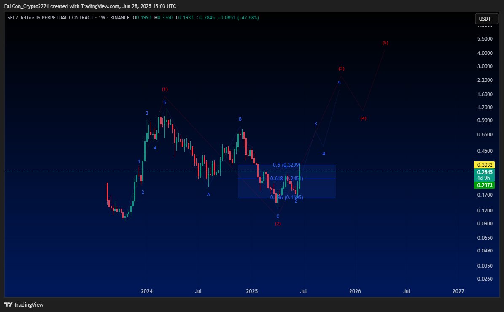Click the SEI / TetherUS PERPETUAL CONTRACT title
This screenshot has height=312, width=504.
pos(51,18)
